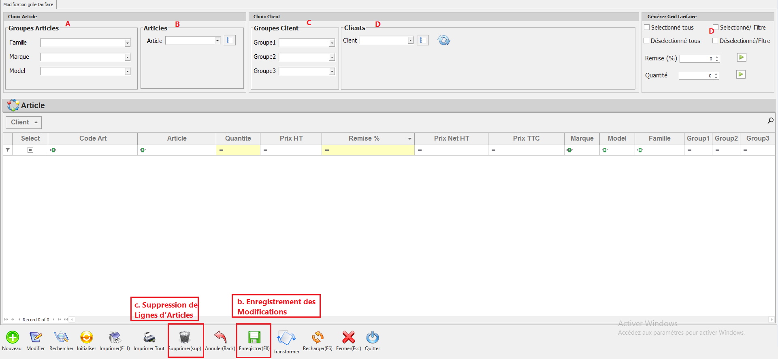The height and width of the screenshot is (359, 778).
Task: Enable the Selectionné tous checkbox
Action: pyautogui.click(x=647, y=28)
